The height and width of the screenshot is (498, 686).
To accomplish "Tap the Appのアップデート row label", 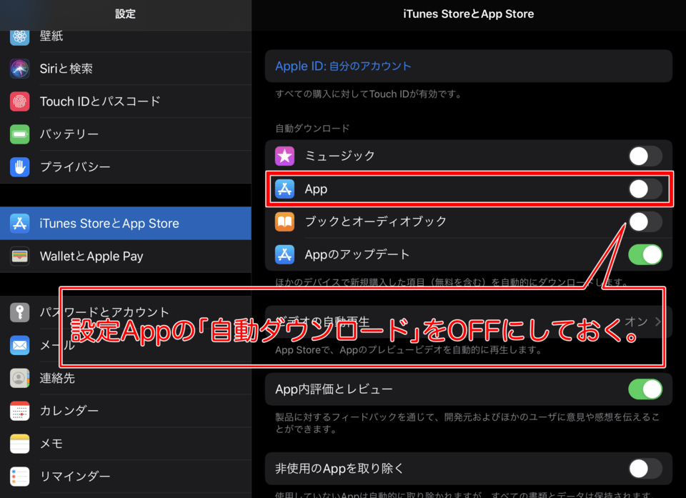I will 357,254.
